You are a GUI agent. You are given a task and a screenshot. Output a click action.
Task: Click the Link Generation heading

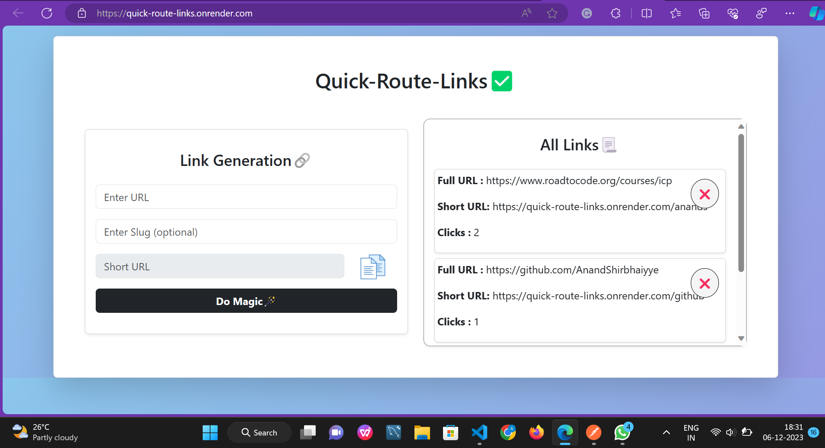click(245, 160)
